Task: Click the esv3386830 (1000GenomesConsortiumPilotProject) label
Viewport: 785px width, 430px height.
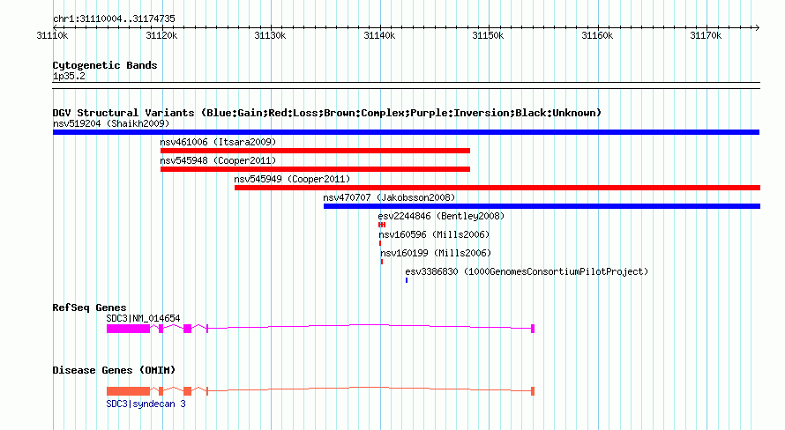Action: 527,271
